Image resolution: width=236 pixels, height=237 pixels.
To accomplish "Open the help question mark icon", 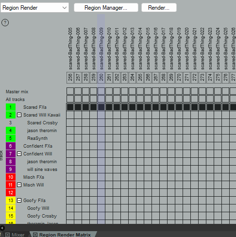I will [5, 22].
